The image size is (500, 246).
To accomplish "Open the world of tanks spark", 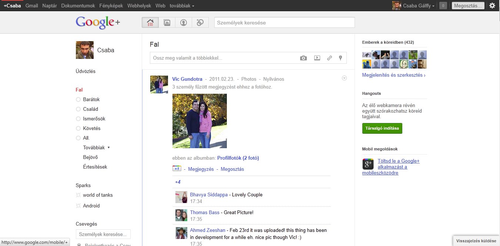I will tap(98, 195).
